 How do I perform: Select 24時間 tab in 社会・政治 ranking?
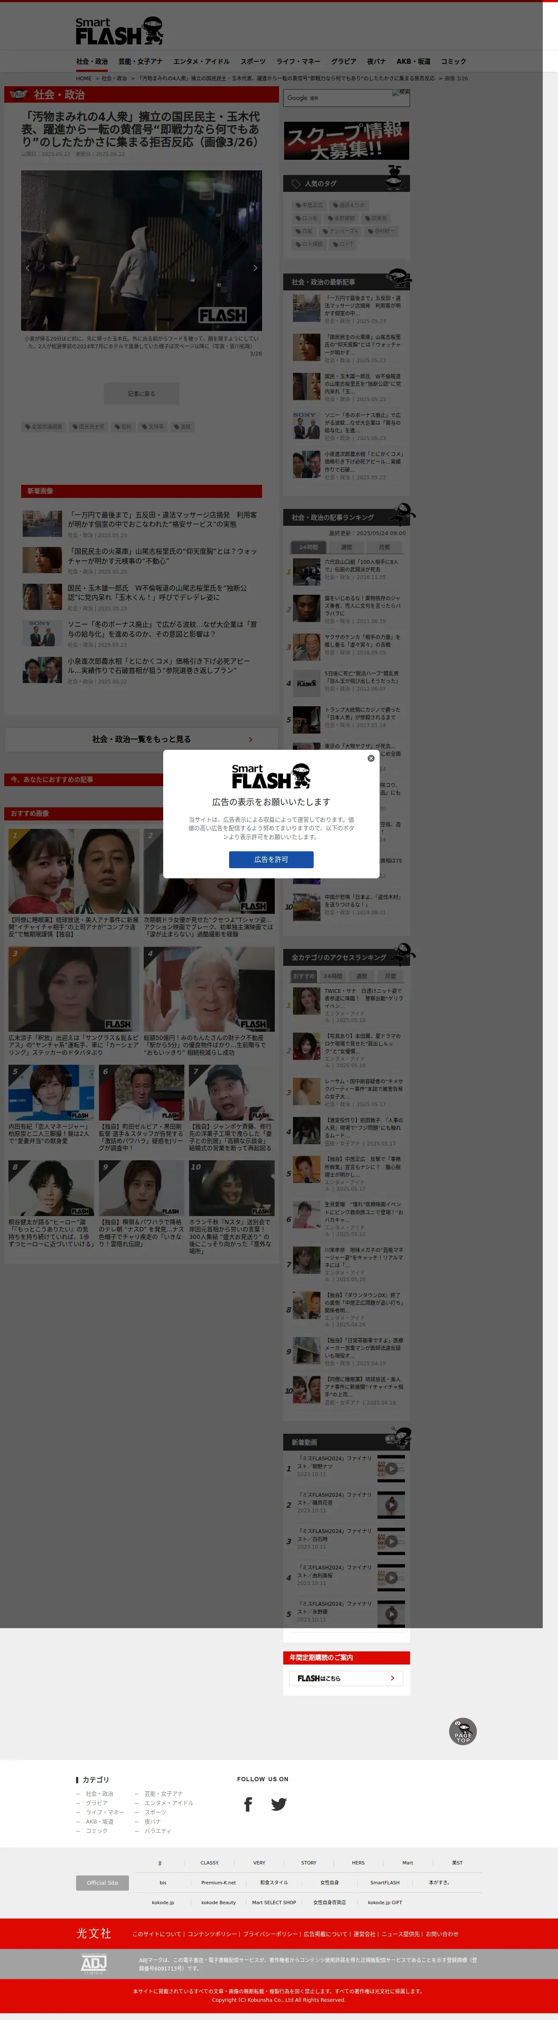click(x=309, y=547)
